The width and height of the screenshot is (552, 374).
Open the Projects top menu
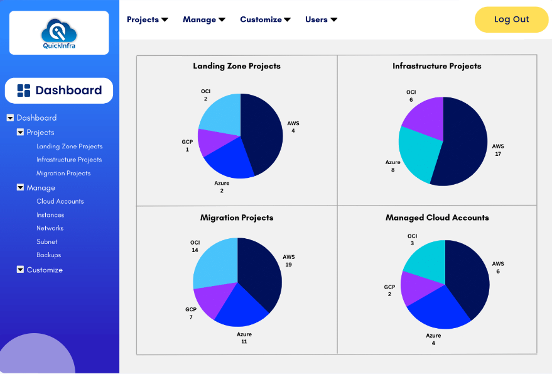click(148, 19)
